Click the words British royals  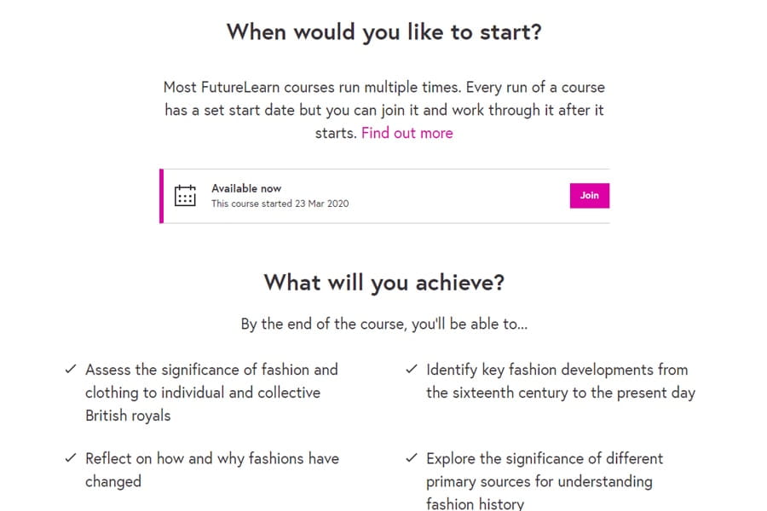pyautogui.click(x=128, y=416)
